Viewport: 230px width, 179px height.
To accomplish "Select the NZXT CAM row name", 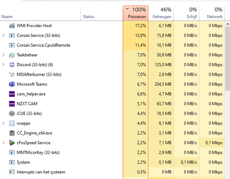I will pyautogui.click(x=27, y=104).
